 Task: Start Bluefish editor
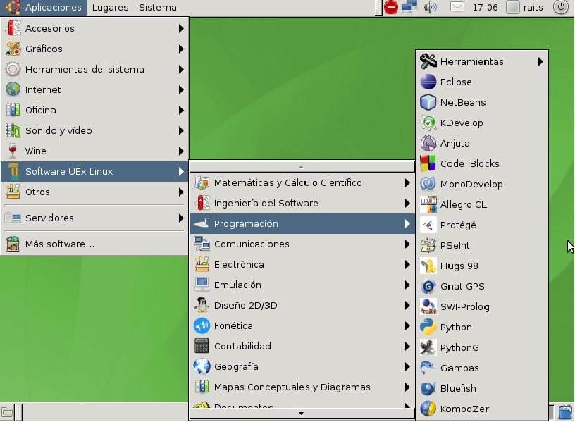(458, 388)
